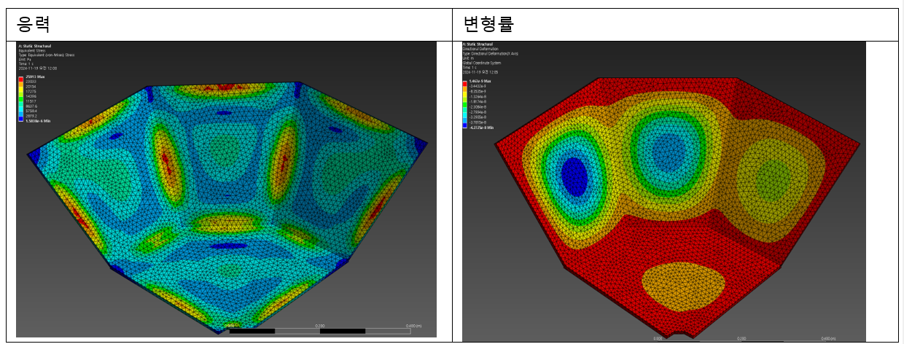Select the equivalent stress result image
This screenshot has width=904, height=344.
226,189
